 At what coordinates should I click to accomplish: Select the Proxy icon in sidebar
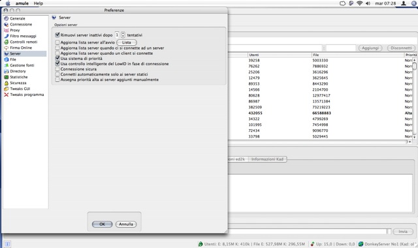click(6, 30)
